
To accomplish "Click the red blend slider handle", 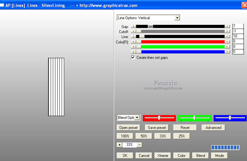I will point(159,118).
